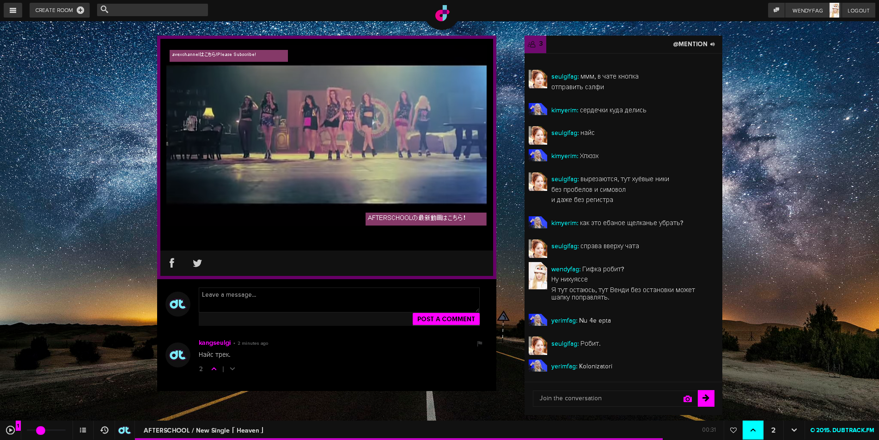Log out using the LOGOUT button
Screen dimensions: 879x440
tap(858, 11)
